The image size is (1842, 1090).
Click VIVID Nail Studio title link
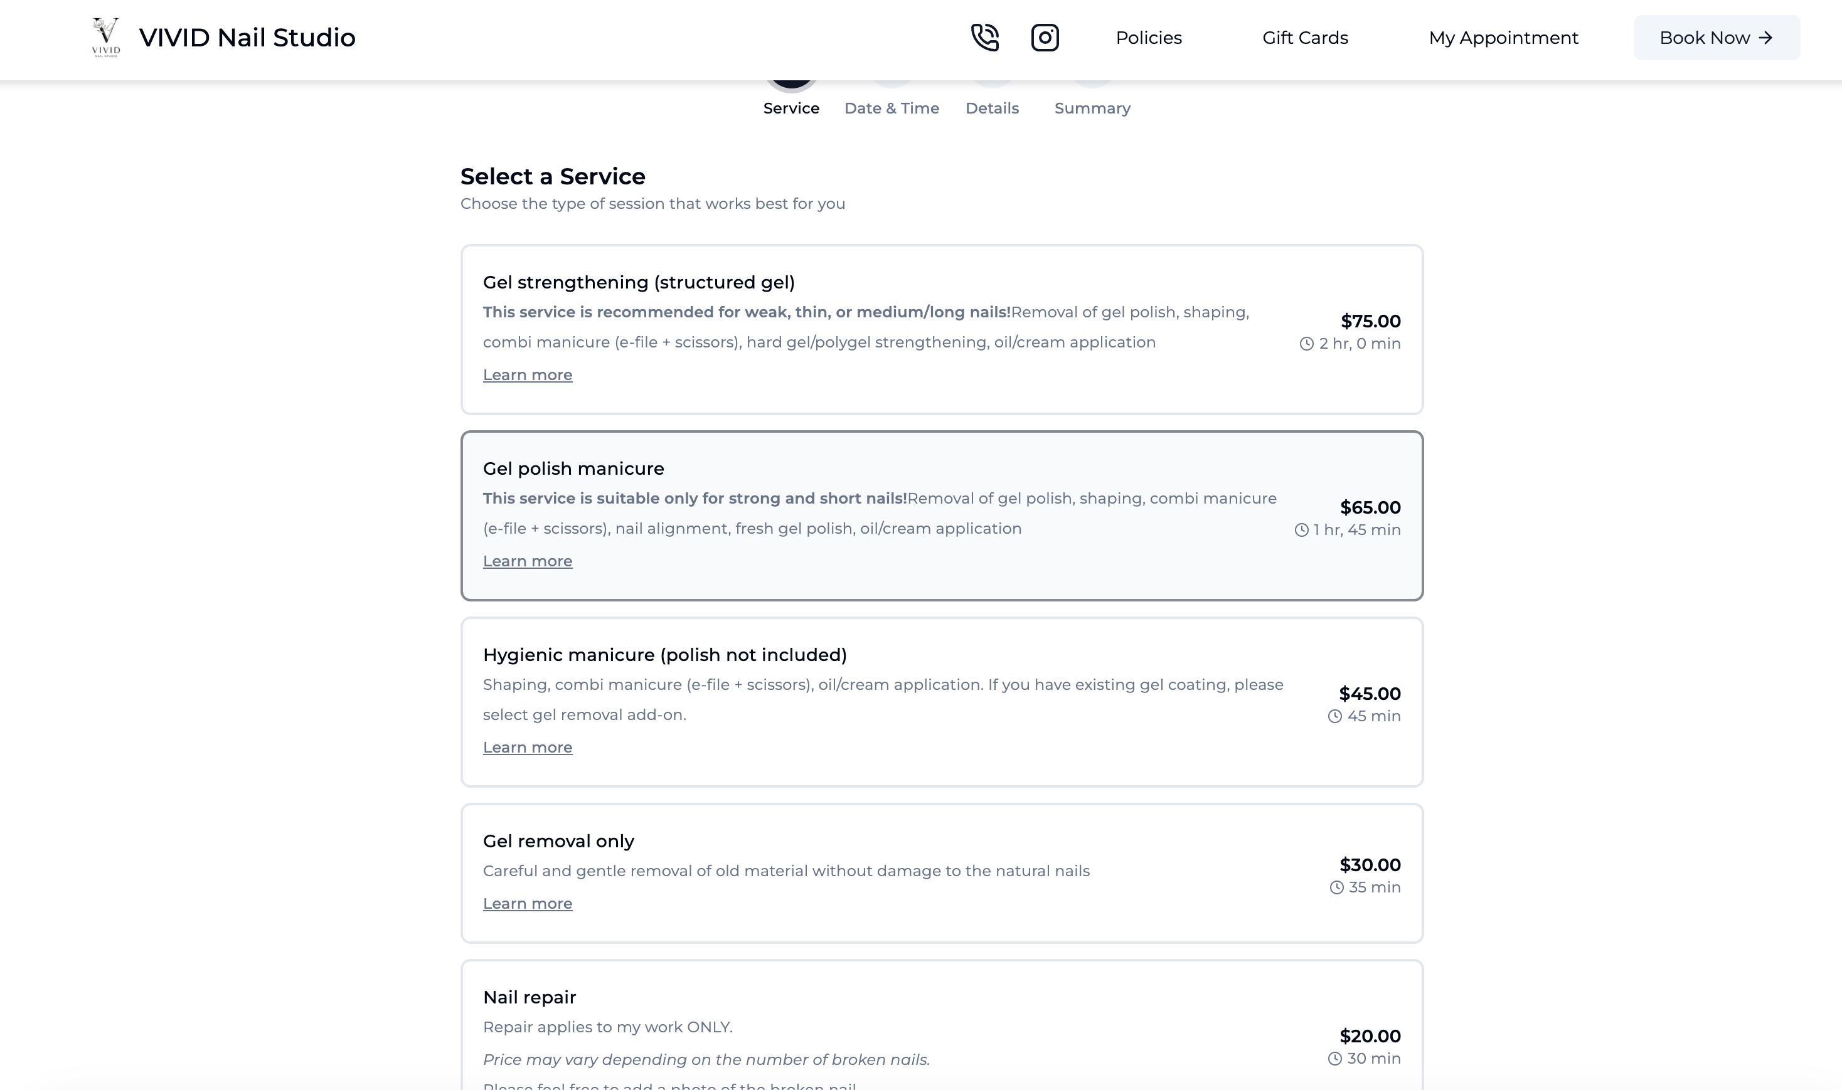click(247, 38)
